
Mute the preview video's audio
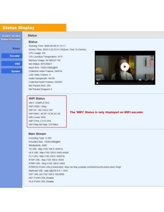(140, 80)
